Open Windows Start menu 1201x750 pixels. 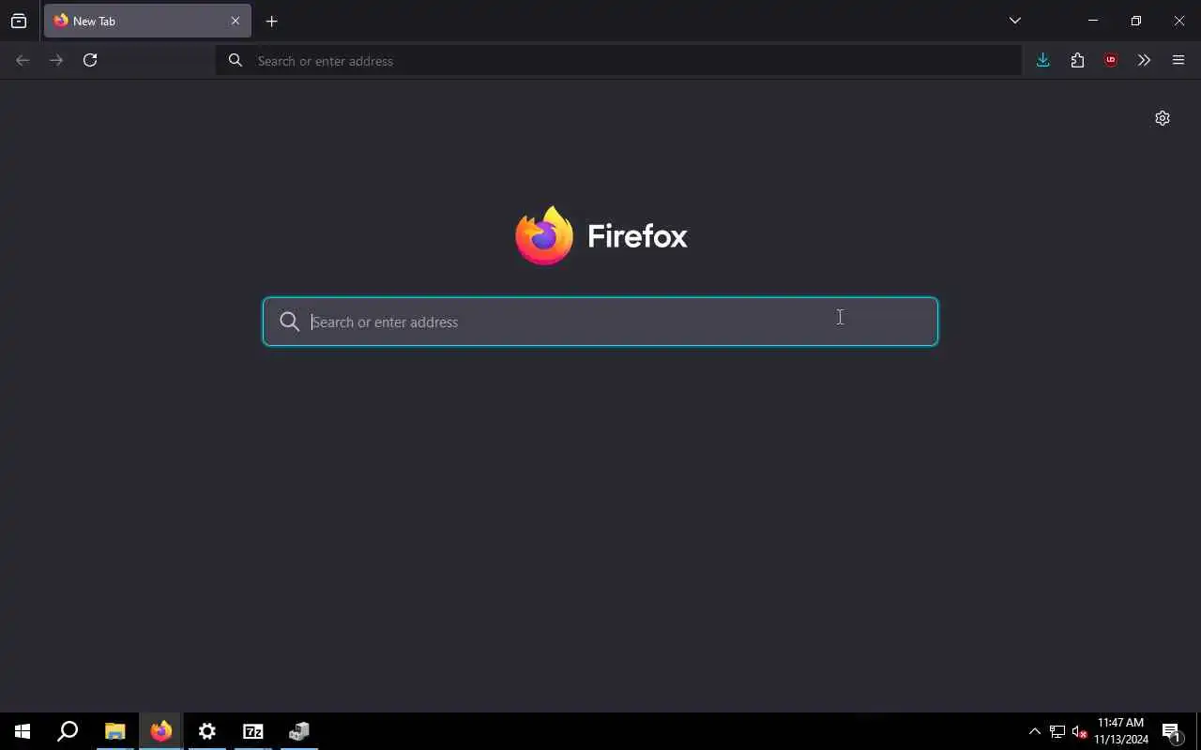23,731
